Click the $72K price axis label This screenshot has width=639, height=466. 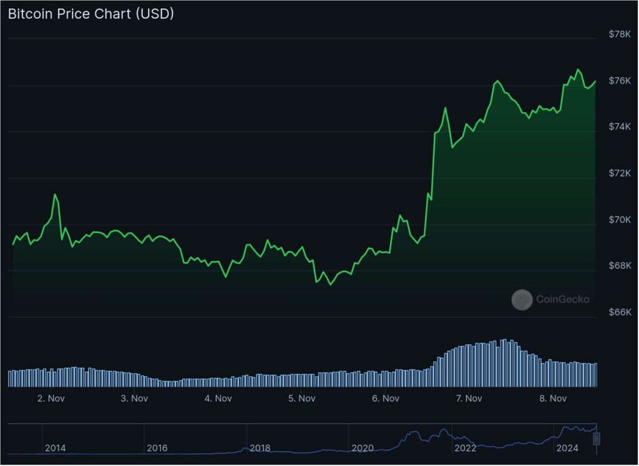point(620,173)
